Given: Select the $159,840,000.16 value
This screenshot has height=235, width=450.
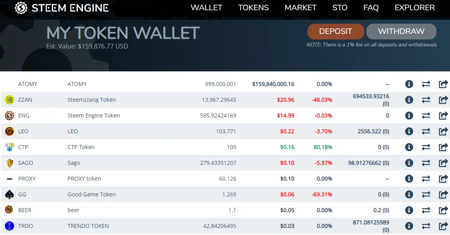Looking at the screenshot, I should click(273, 84).
